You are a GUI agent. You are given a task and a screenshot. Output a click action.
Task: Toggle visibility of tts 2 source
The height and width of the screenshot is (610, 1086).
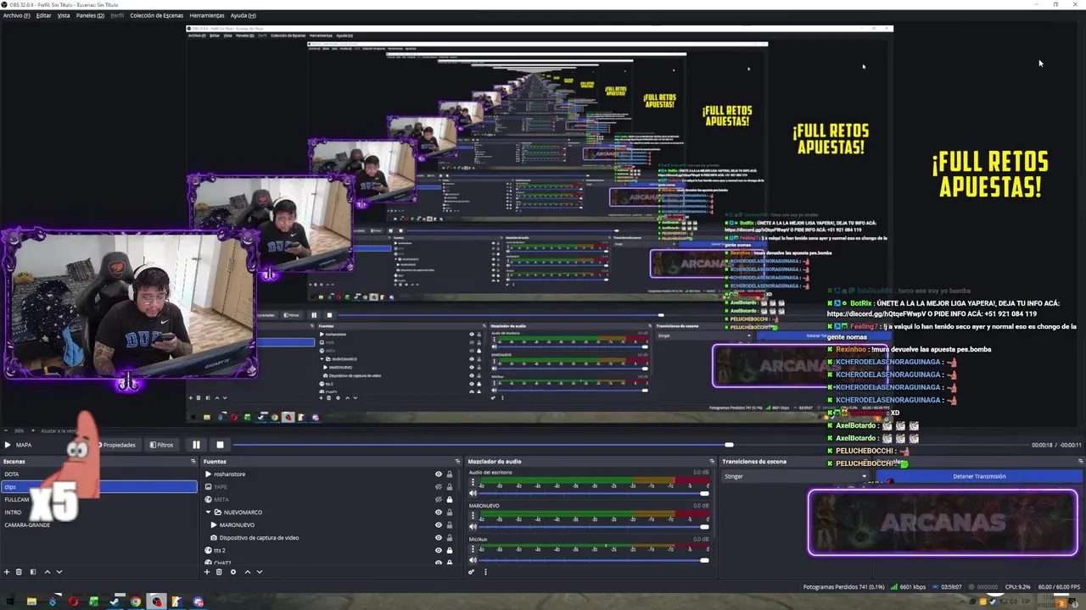pyautogui.click(x=439, y=551)
